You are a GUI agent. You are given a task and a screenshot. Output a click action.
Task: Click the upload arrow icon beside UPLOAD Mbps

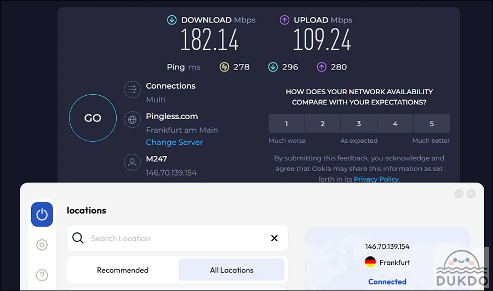point(284,20)
